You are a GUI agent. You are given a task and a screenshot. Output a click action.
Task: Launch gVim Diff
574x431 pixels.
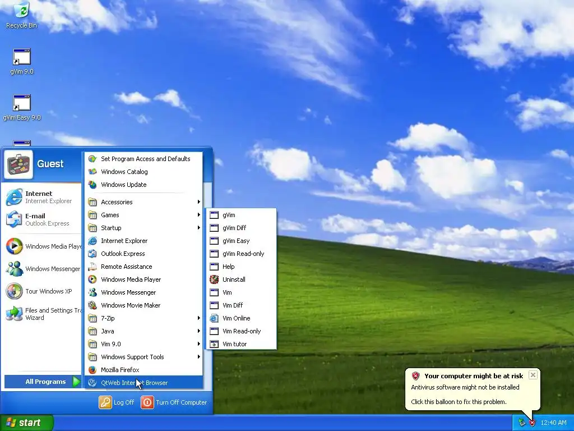pos(241,228)
